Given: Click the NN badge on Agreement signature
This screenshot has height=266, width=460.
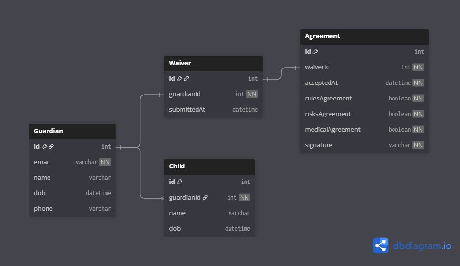Looking at the screenshot, I should (418, 145).
